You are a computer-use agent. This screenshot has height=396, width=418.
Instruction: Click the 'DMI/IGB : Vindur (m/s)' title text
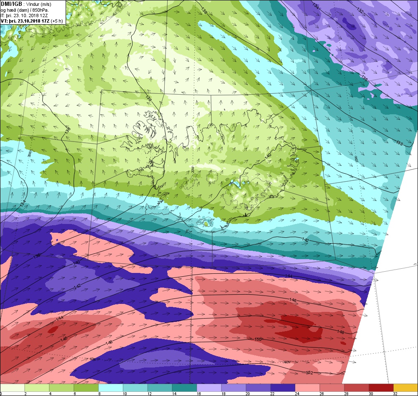(x=26, y=4)
